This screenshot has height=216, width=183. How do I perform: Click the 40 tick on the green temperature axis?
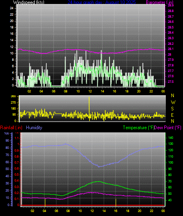click(170, 200)
